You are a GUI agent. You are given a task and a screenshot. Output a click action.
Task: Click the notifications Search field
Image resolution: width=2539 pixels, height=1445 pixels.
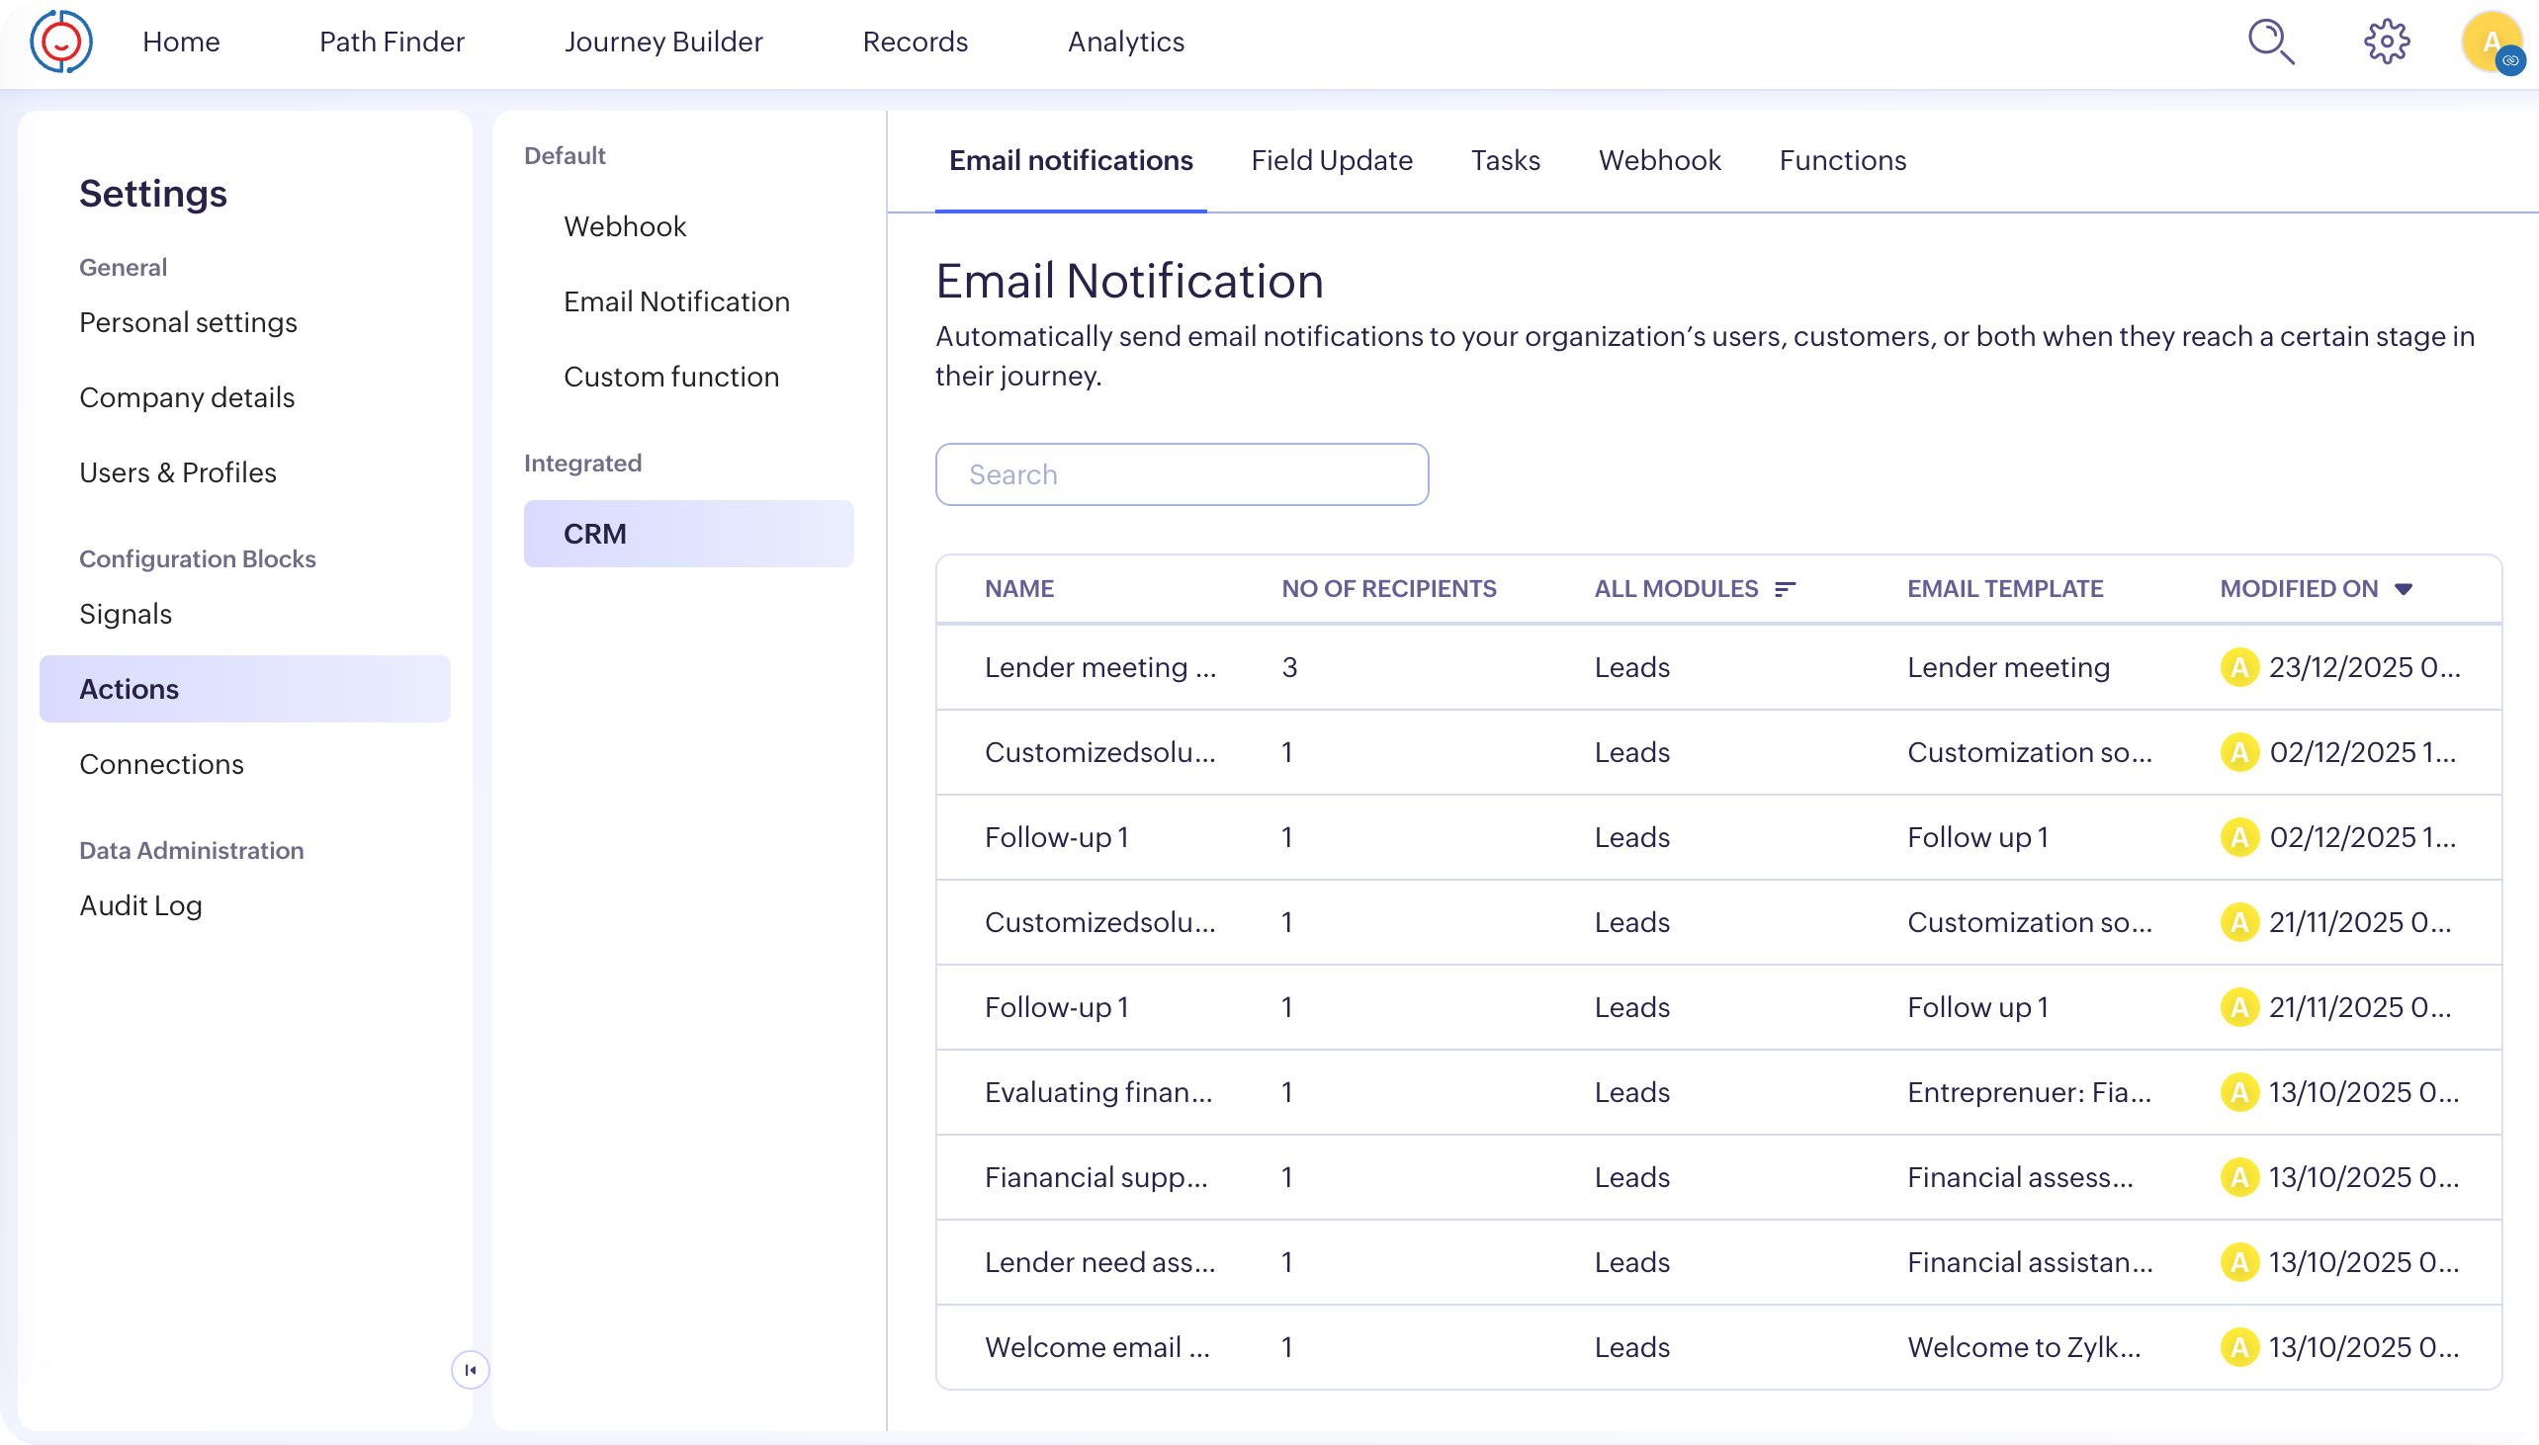coord(1182,474)
